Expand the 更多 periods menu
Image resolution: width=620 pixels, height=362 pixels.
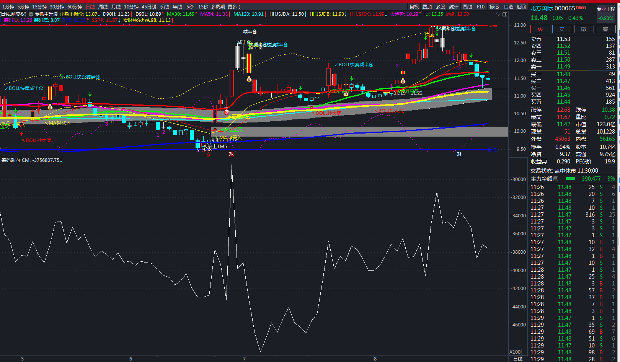(x=234, y=7)
